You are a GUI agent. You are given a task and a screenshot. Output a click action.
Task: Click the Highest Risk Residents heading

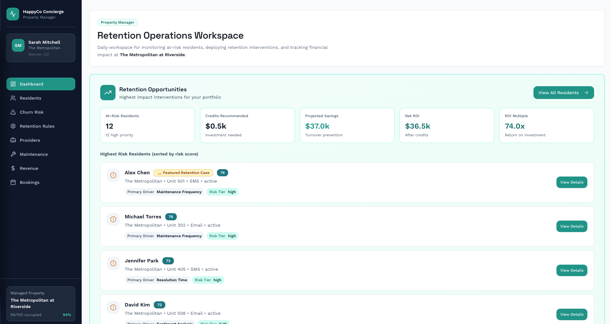(149, 154)
